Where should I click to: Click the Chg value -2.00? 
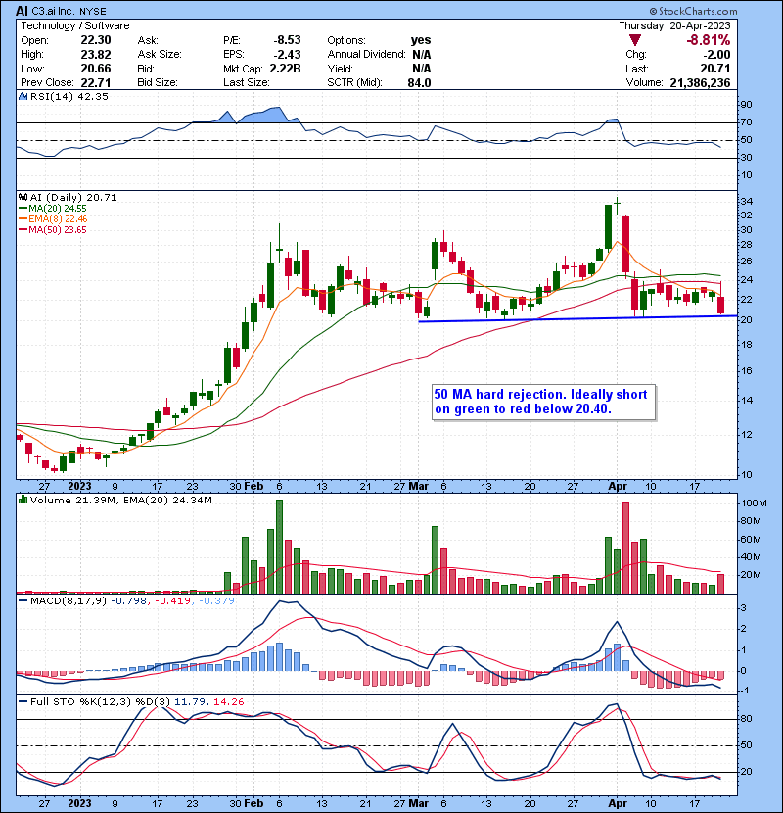point(717,55)
